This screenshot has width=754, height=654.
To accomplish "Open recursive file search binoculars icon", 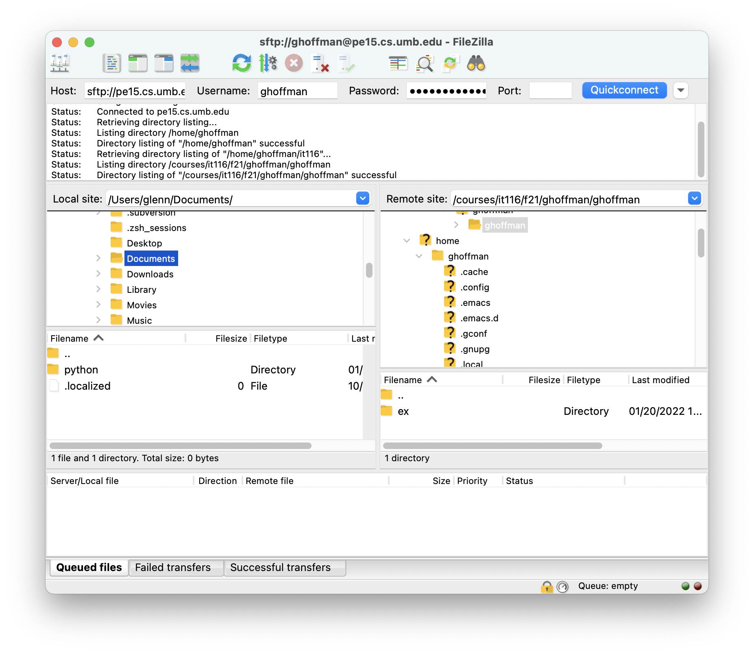I will [x=476, y=64].
